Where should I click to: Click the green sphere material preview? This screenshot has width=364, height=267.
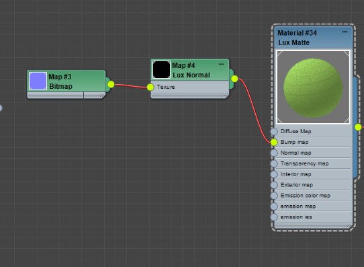click(x=313, y=87)
